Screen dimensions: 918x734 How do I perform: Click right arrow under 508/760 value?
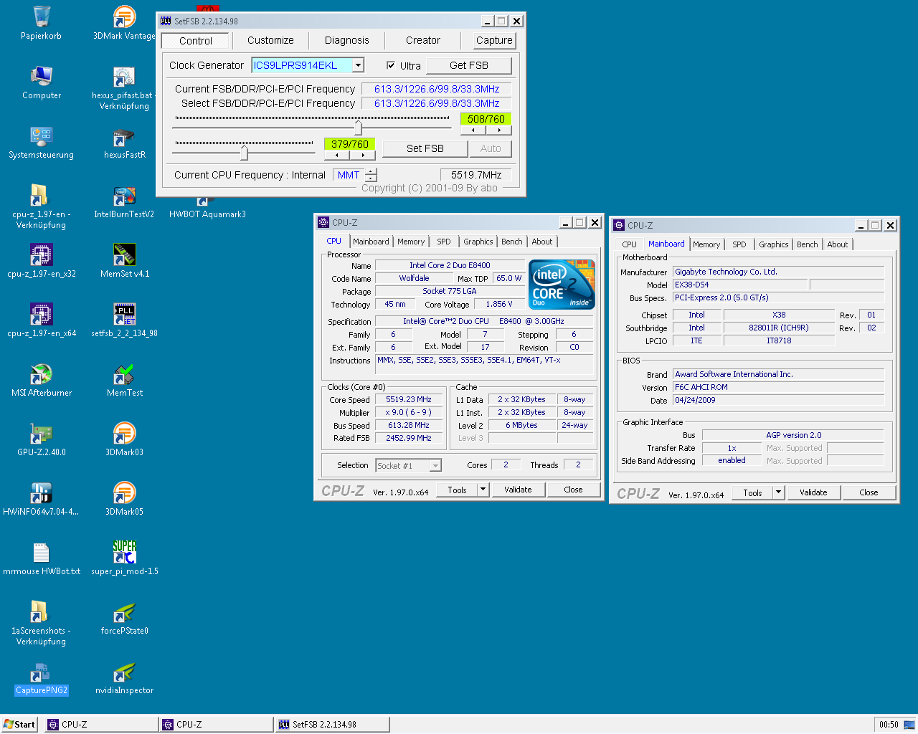(x=499, y=130)
